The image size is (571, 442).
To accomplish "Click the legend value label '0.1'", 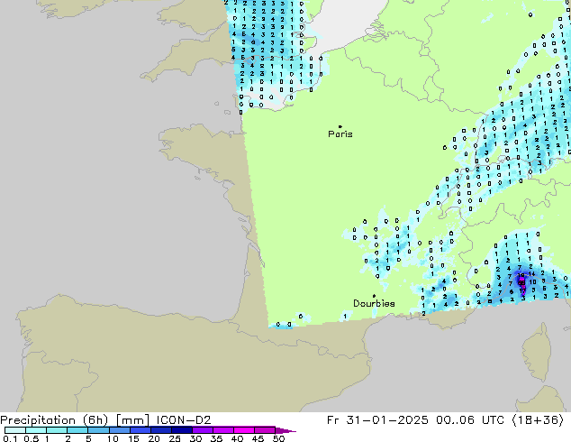I will click(10, 438).
